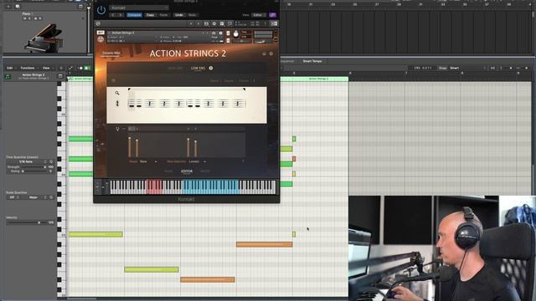This screenshot has width=536, height=301.
Task: Click the Compare button
Action: point(134,15)
